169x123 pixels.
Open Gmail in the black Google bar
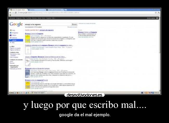tap(40, 18)
